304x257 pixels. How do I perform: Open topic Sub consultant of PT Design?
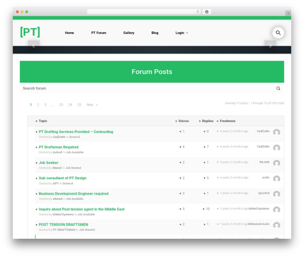click(63, 178)
